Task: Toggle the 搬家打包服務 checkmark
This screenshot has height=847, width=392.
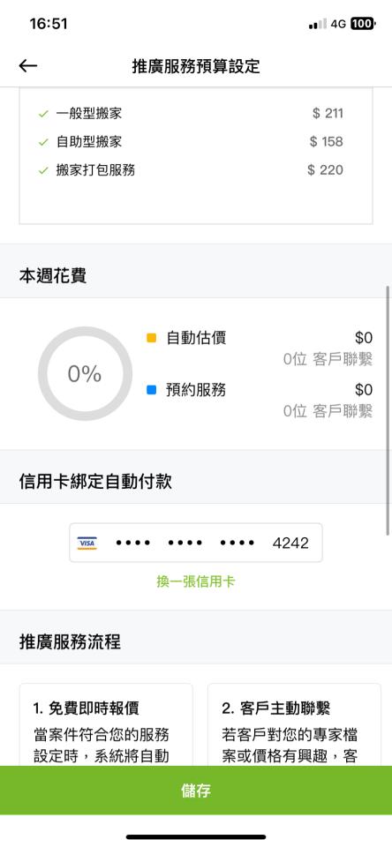Action: click(43, 170)
